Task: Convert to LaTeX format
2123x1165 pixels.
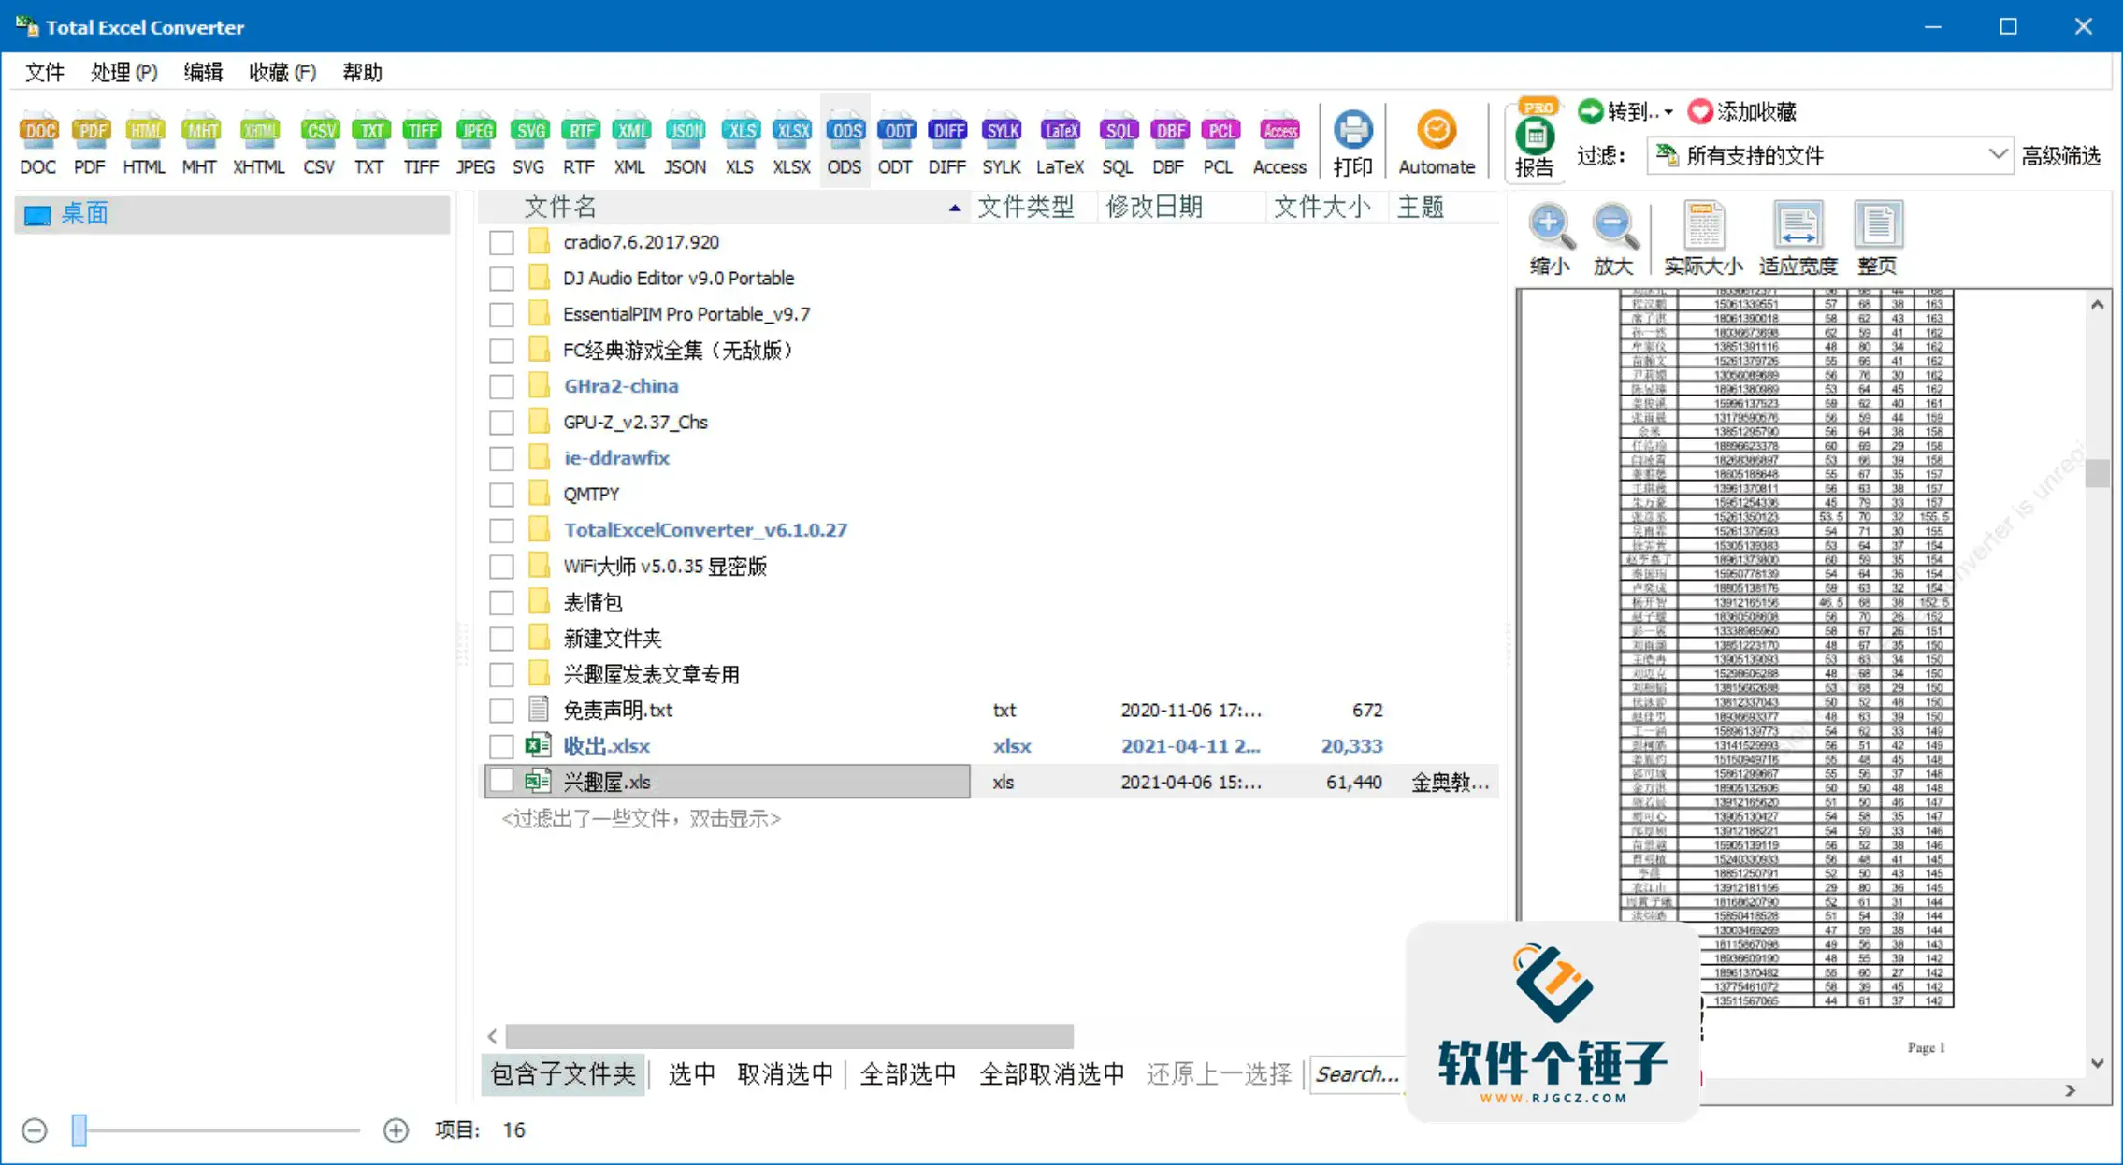Action: click(x=1060, y=143)
